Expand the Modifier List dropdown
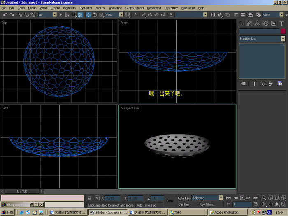The image size is (288, 216). pos(283,39)
